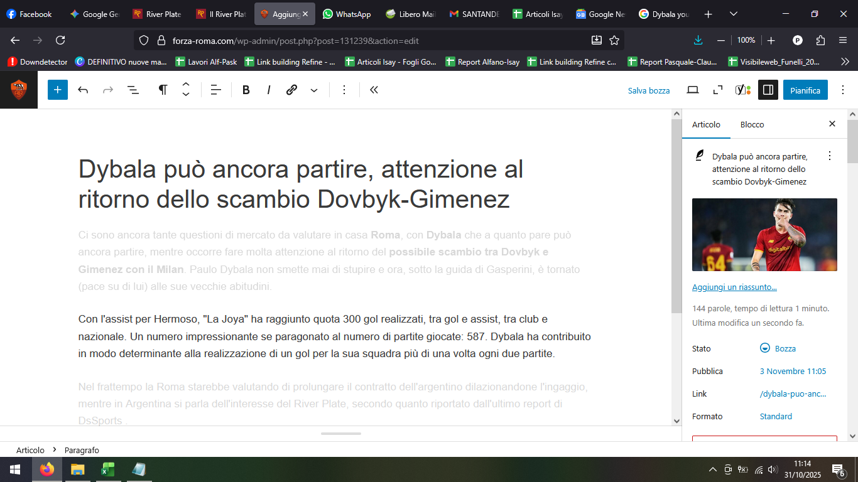Open article actions menu in sidebar
This screenshot has width=858, height=482.
[x=830, y=156]
